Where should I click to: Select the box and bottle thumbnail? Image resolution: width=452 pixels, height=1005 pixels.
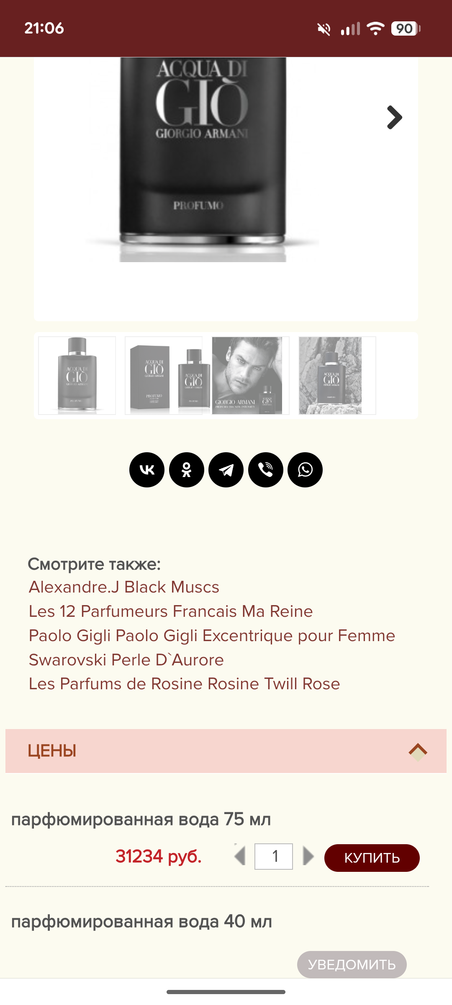164,376
